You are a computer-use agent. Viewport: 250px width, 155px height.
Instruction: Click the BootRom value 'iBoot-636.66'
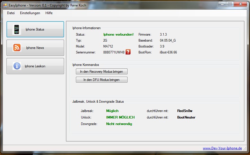point(168,52)
